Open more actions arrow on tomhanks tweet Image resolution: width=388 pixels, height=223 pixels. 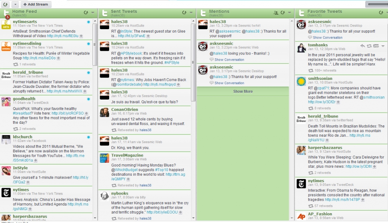click(383, 46)
